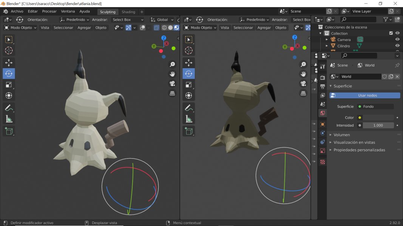The height and width of the screenshot is (226, 403).
Task: Click the Usar nodos button
Action: (365, 95)
